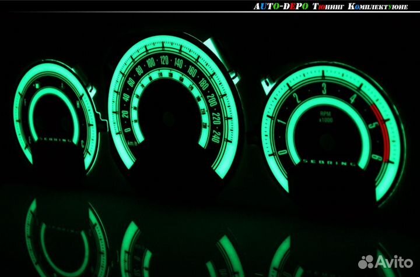Click the Avito watermark text
The width and height of the screenshot is (420, 277).
(394, 262)
